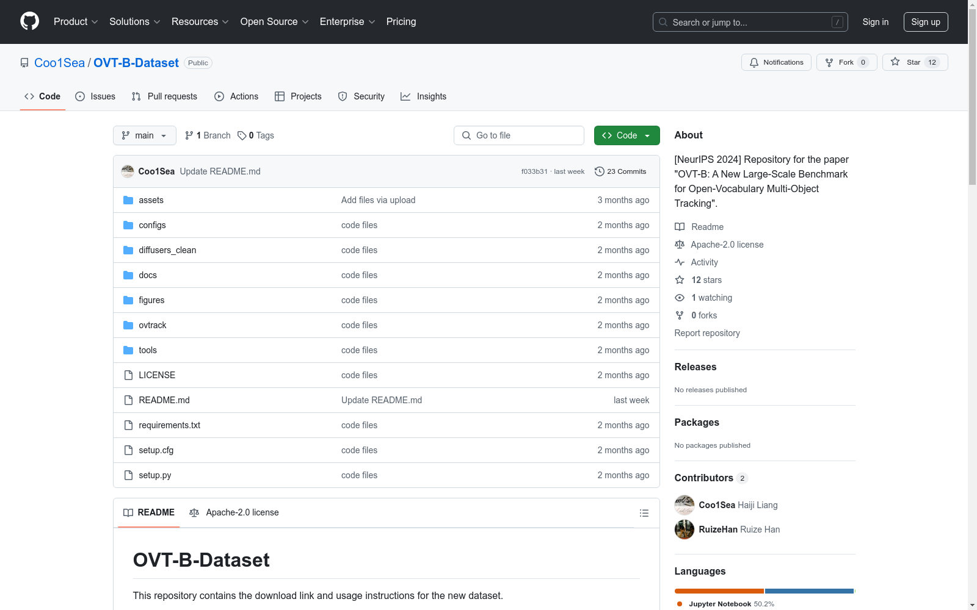The image size is (977, 610).
Task: Open the Projects tab
Action: click(x=298, y=96)
